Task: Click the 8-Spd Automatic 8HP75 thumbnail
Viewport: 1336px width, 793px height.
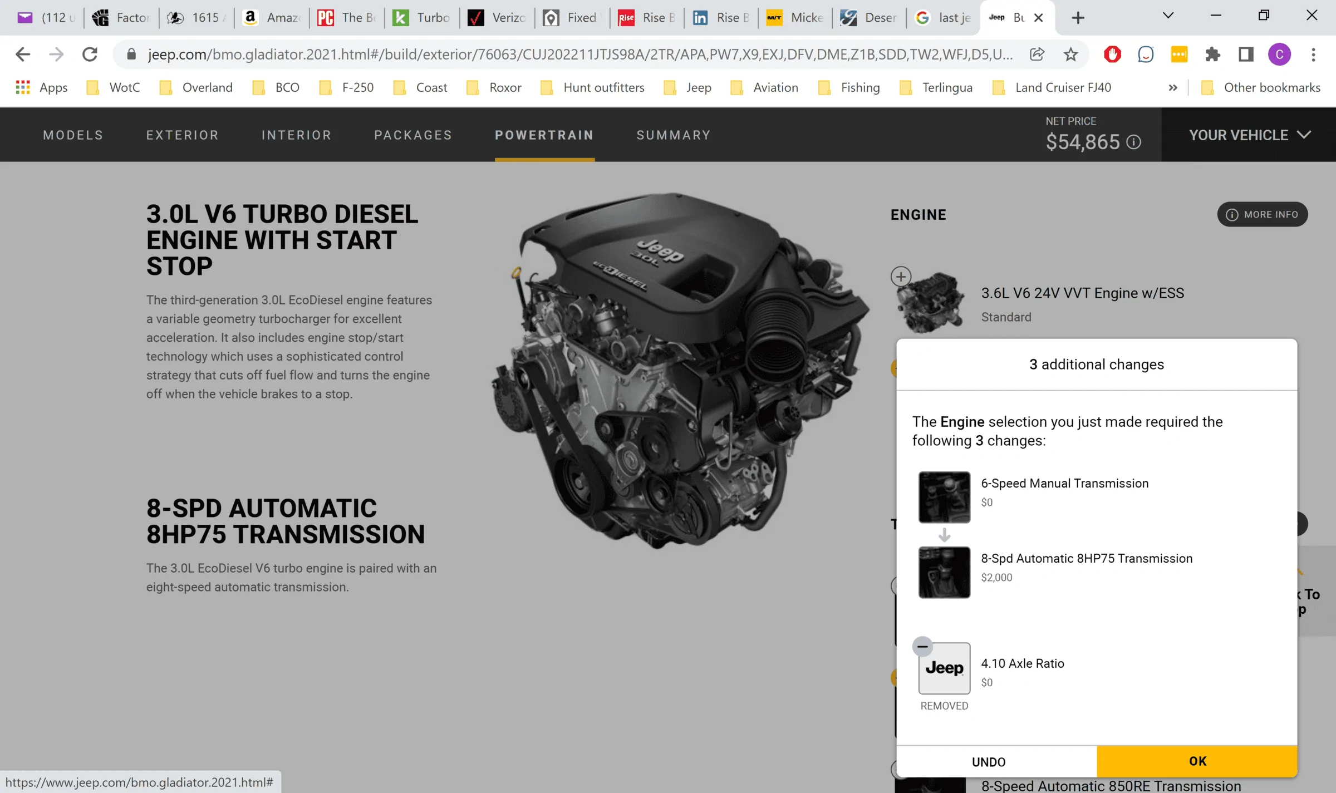Action: click(944, 572)
